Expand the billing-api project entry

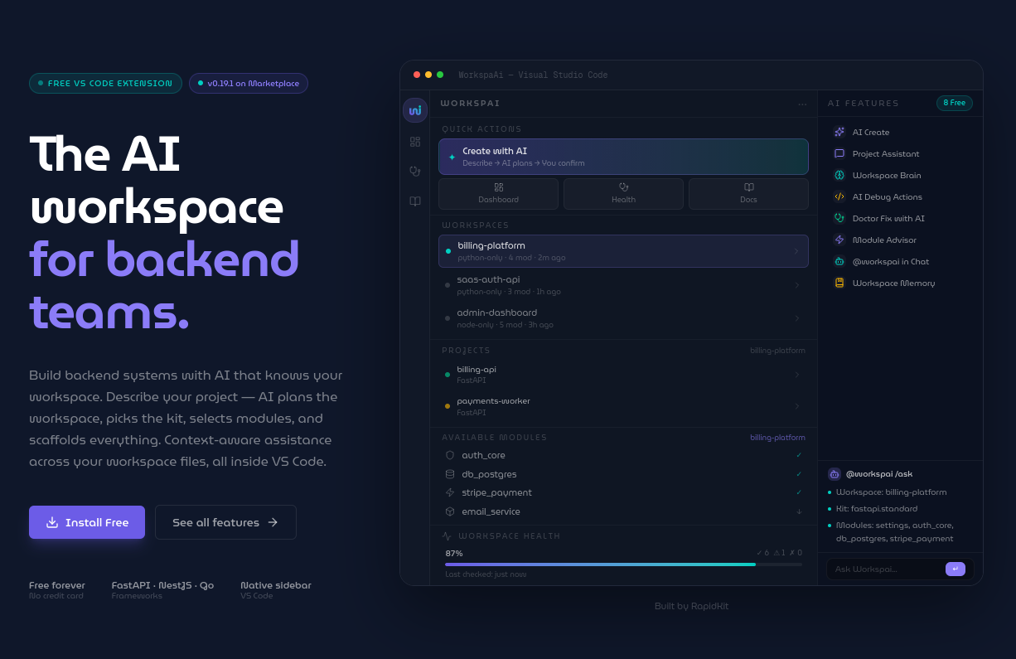click(796, 374)
